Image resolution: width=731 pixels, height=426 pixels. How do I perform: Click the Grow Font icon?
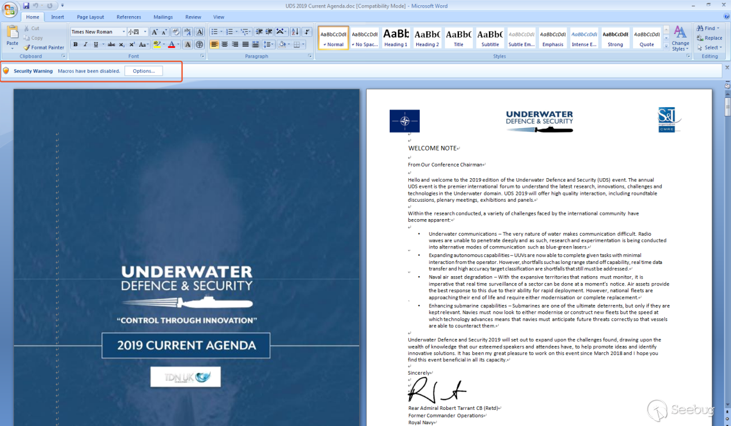(x=155, y=32)
